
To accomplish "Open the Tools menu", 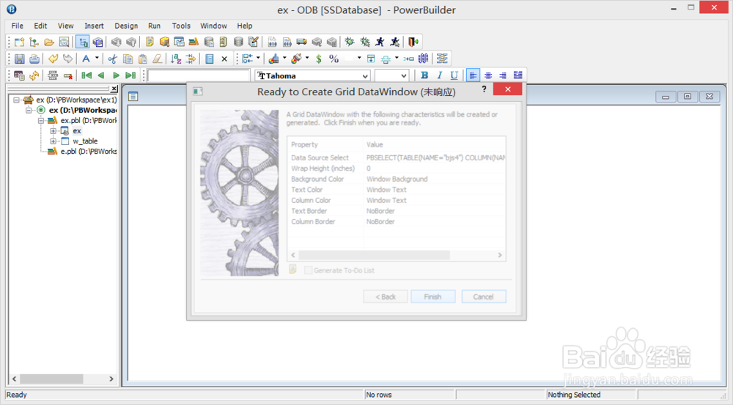I will pyautogui.click(x=181, y=26).
